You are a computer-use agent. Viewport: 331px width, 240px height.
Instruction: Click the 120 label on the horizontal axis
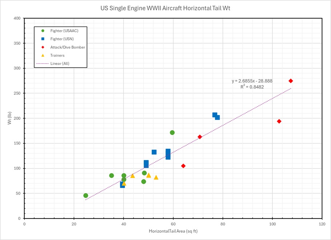pos(322,224)
